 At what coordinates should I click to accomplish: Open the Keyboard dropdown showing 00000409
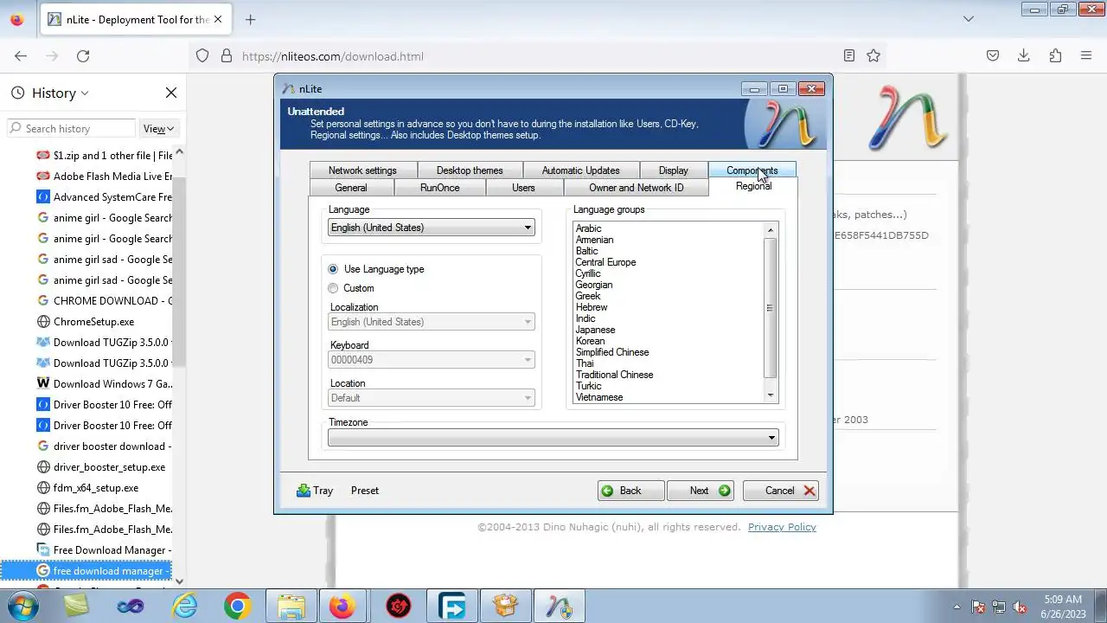432,360
